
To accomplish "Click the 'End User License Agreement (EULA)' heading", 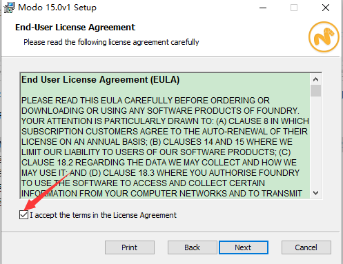I will click(x=100, y=80).
